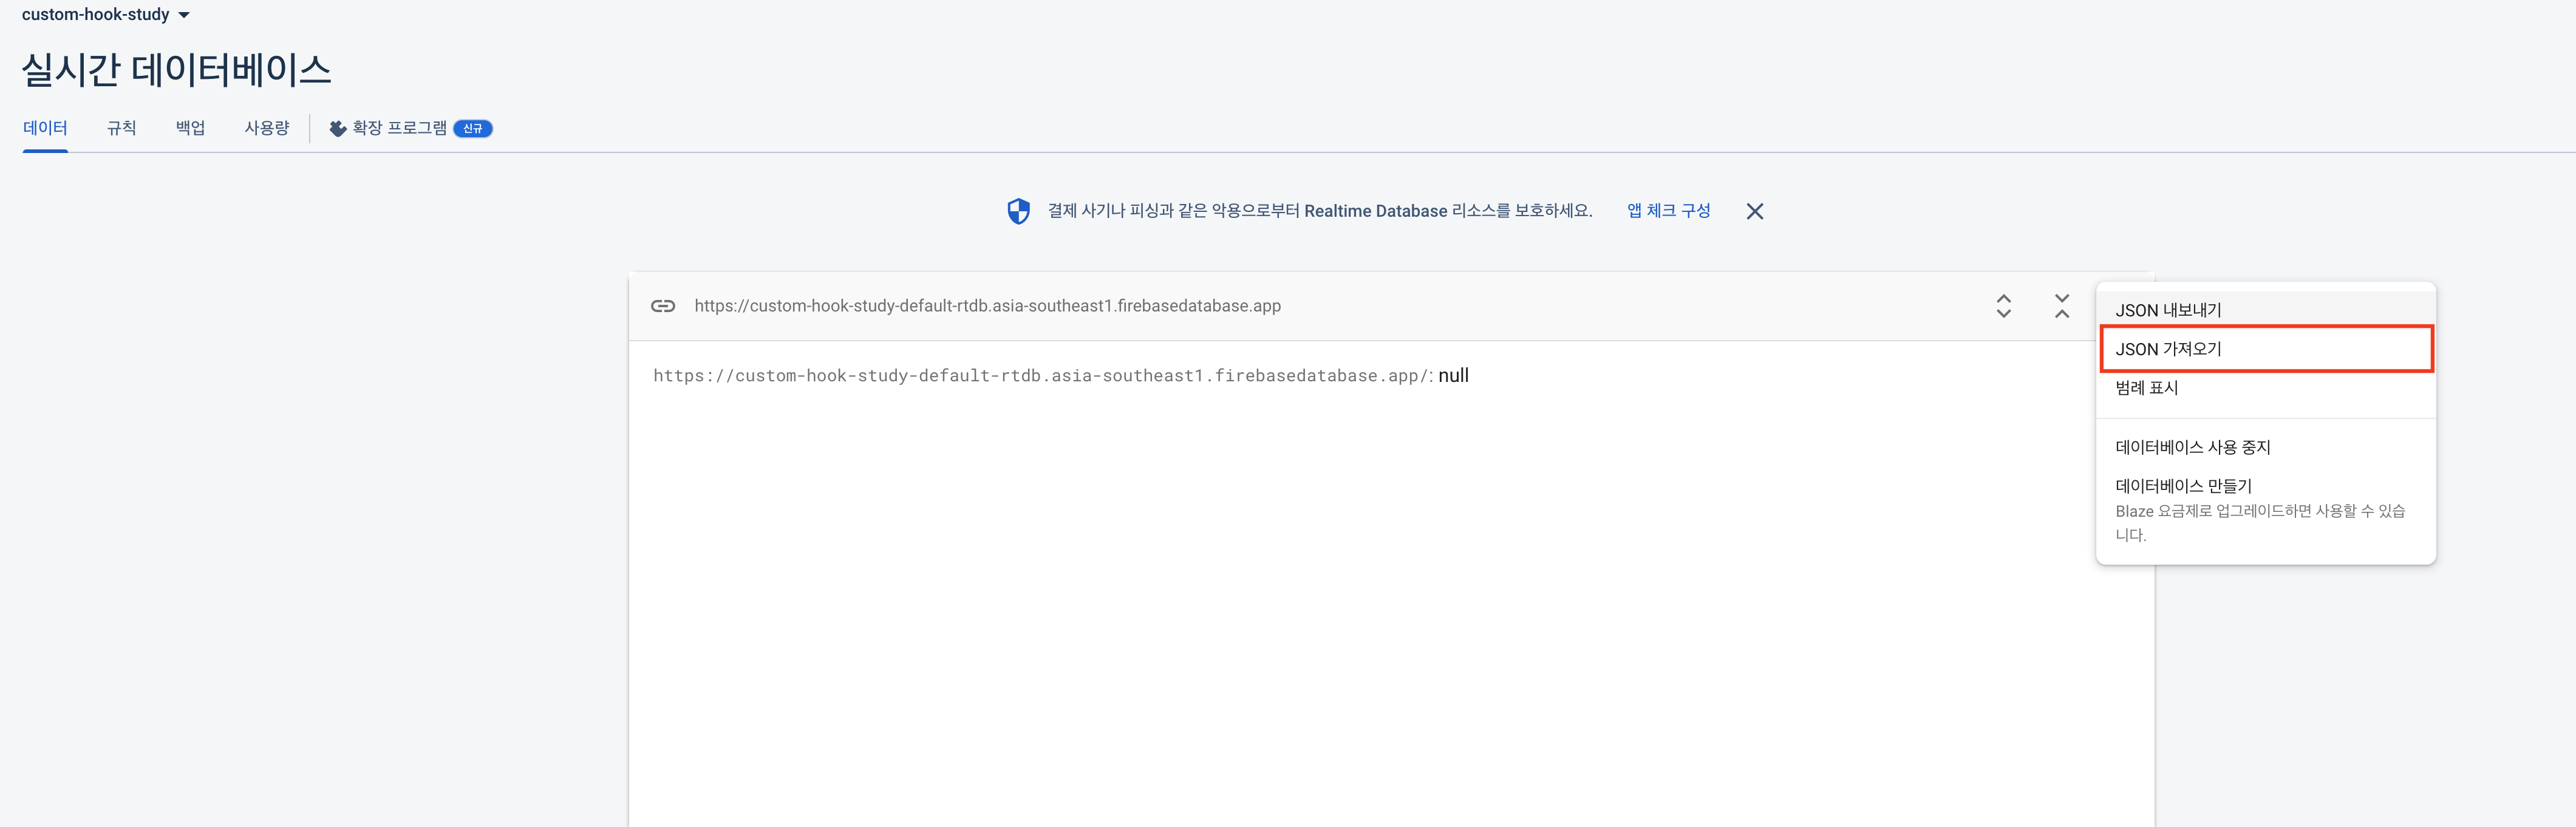Open the 사용량 tab
The width and height of the screenshot is (2576, 827).
click(x=267, y=128)
